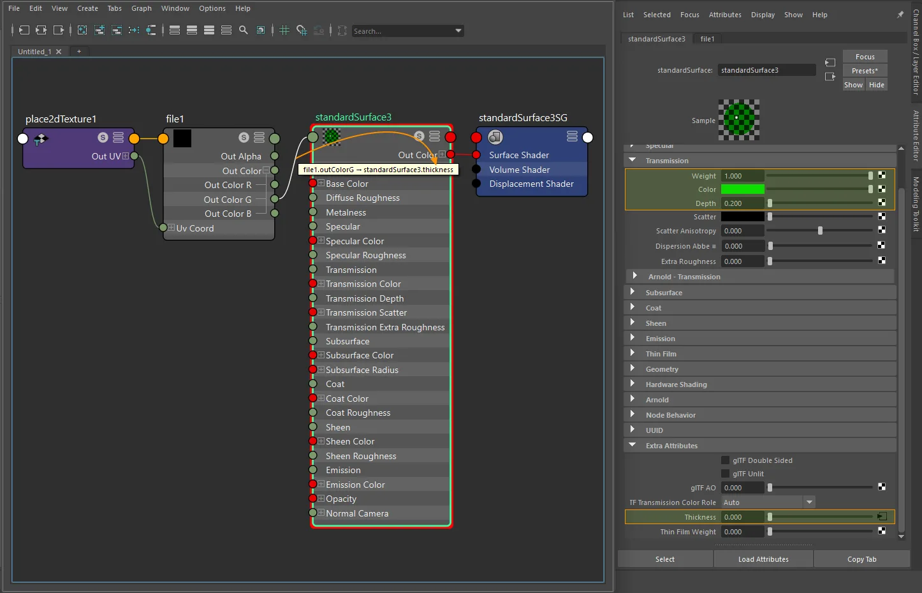The image size is (922, 593).
Task: Click the Transmission Depth attribute row
Action: [x=381, y=298]
